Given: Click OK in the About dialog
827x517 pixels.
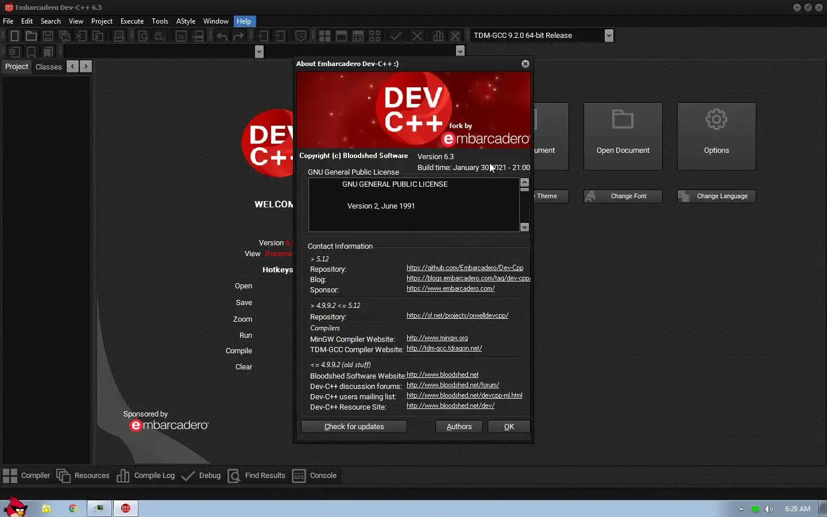Looking at the screenshot, I should tap(509, 427).
